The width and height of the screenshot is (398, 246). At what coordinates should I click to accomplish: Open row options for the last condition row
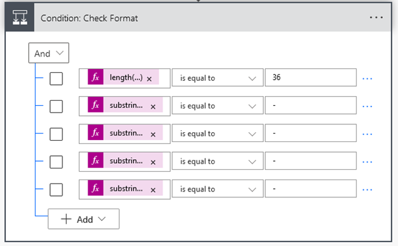pyautogui.click(x=367, y=189)
